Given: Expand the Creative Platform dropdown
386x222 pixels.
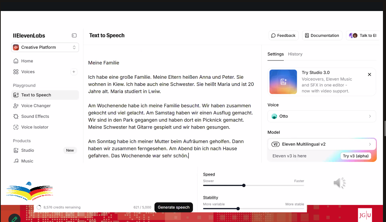Looking at the screenshot, I should [x=45, y=48].
